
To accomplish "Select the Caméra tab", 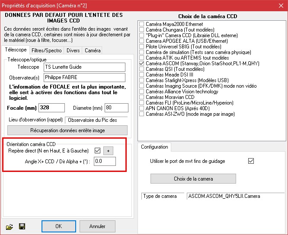I will point(93,51).
